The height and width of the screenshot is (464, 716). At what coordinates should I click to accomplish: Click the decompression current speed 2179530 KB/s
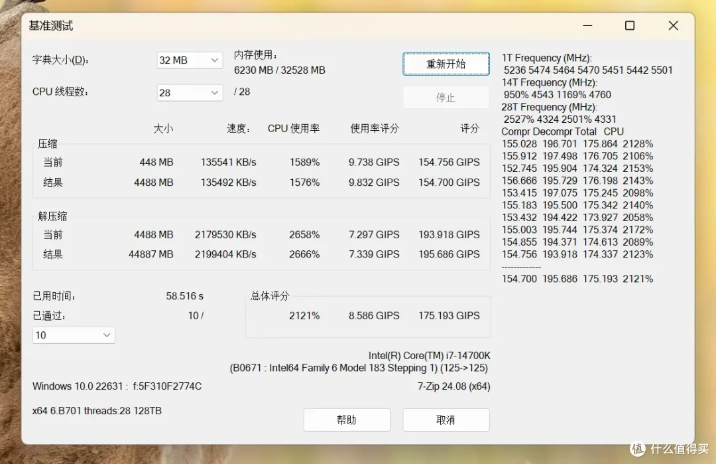tap(225, 234)
